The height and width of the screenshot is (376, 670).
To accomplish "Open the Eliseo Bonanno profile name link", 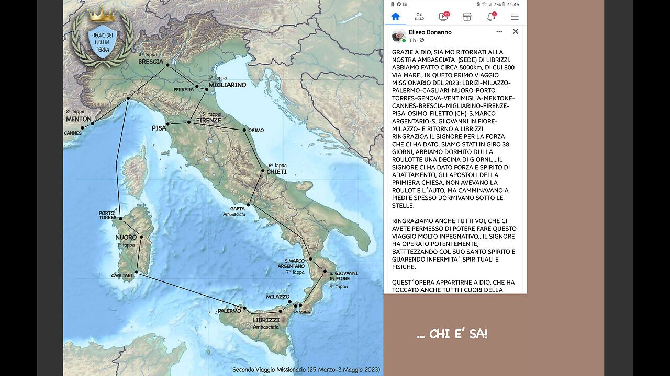I will tap(430, 32).
